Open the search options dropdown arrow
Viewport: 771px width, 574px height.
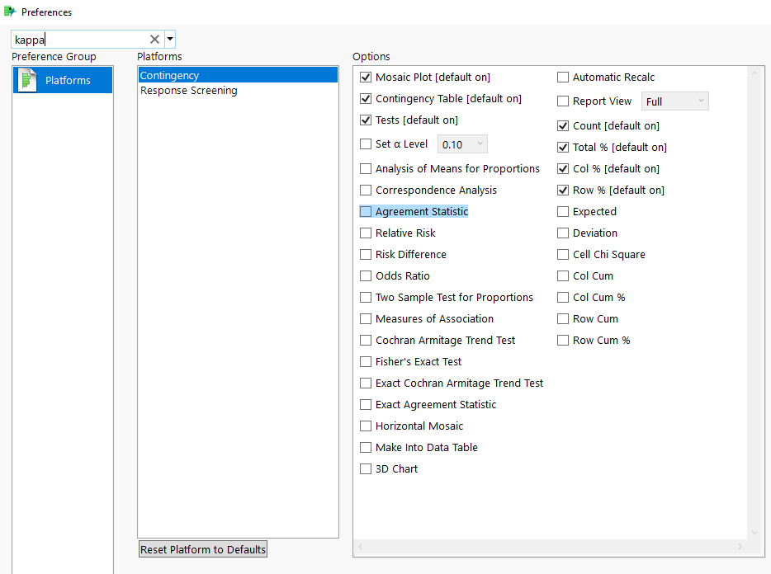(x=169, y=39)
